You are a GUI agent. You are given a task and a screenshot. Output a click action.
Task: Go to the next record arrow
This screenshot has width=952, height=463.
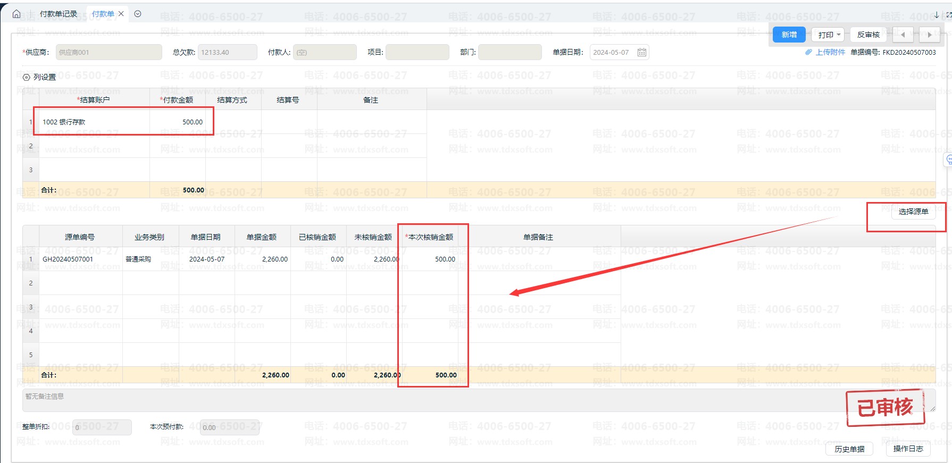pos(929,35)
